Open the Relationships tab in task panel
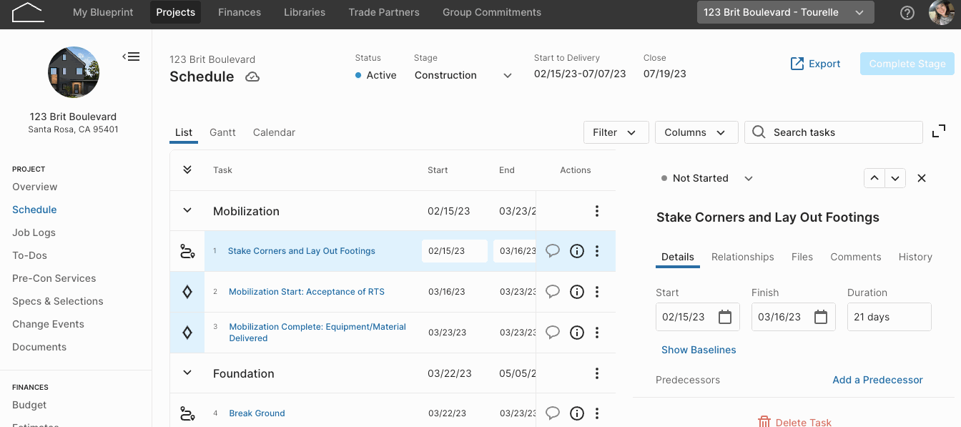 point(742,257)
